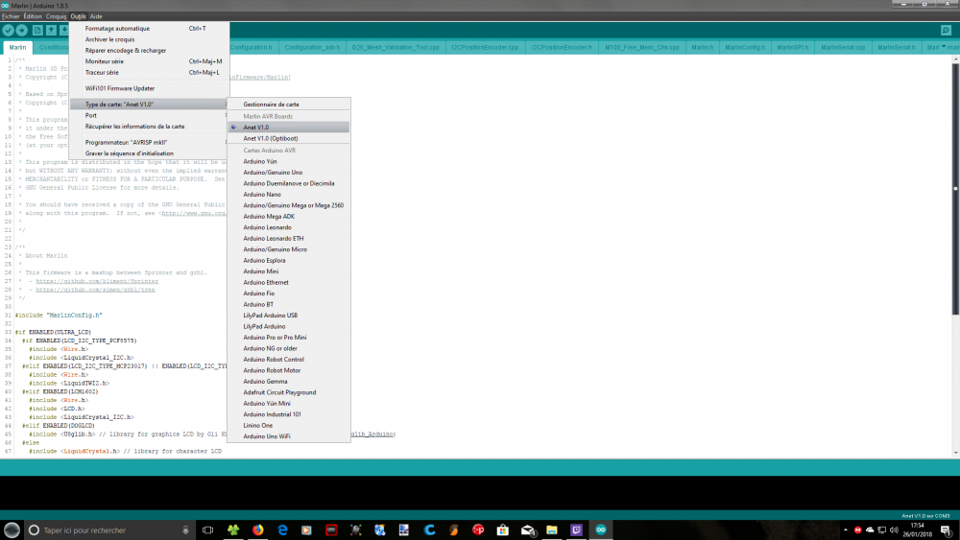Open the notification center icon
This screenshot has width=960, height=540.
946,530
